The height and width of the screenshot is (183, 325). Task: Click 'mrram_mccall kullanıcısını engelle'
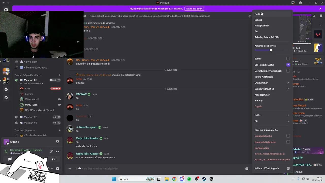pyautogui.click(x=272, y=160)
